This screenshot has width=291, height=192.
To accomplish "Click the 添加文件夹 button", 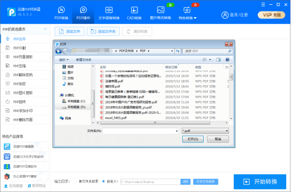I will (x=103, y=31).
